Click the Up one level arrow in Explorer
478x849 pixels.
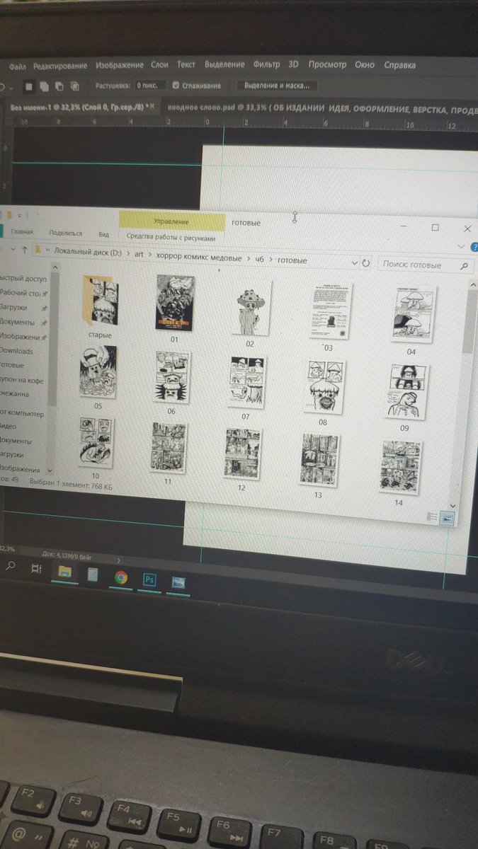25,250
